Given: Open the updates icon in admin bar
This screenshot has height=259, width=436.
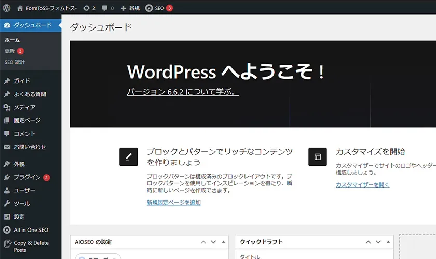Looking at the screenshot, I should click(86, 8).
